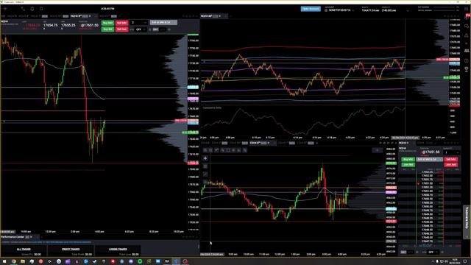This screenshot has height=265, width=471.
Task: Open the Windows Start menu
Action: click(4, 261)
